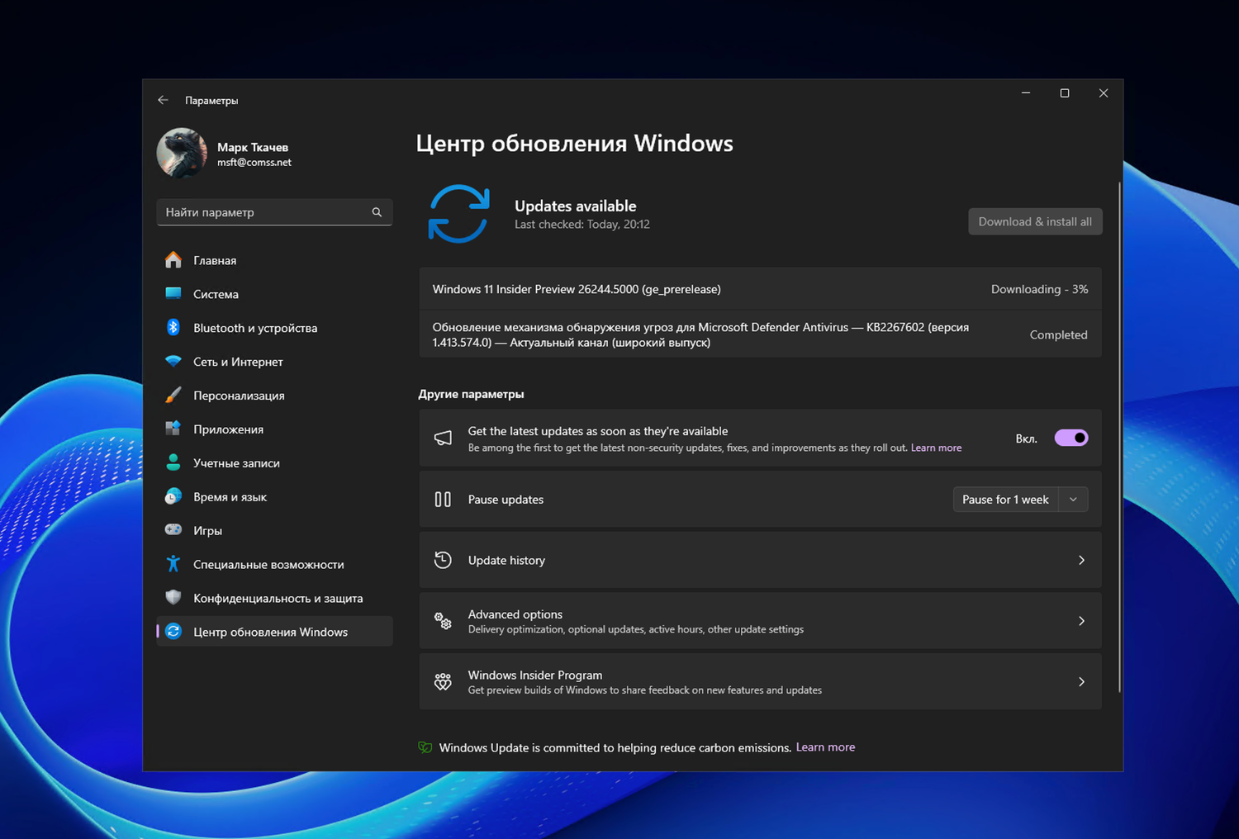
Task: Click the Update history clock icon
Action: 443,560
